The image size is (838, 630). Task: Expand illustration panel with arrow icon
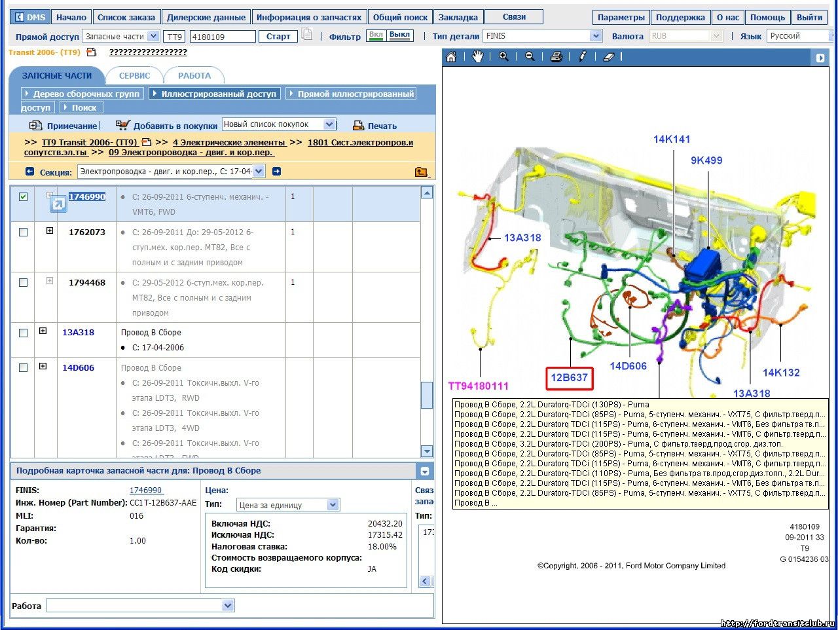(820, 58)
